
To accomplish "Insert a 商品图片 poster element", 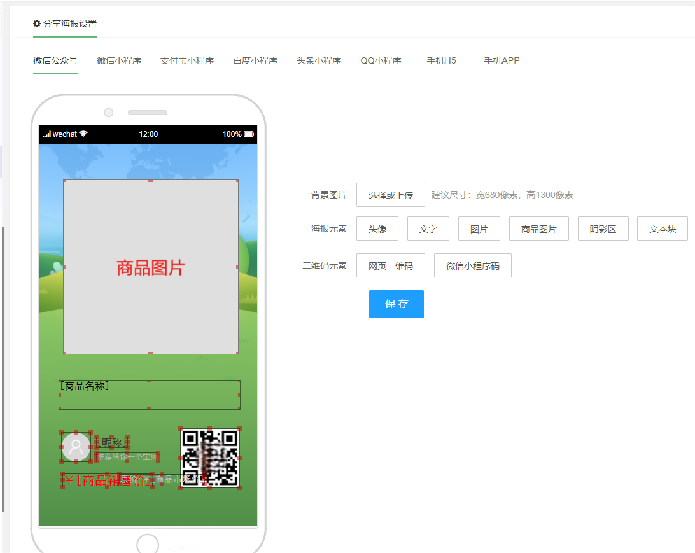I will [x=539, y=229].
